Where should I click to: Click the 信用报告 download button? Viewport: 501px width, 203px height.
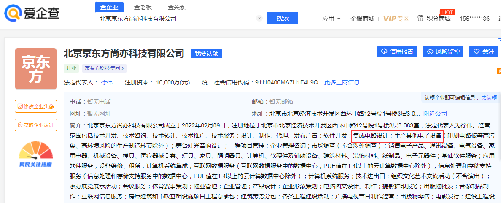coord(397,51)
